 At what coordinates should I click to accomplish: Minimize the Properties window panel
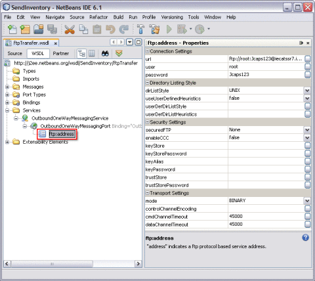tap(301, 43)
